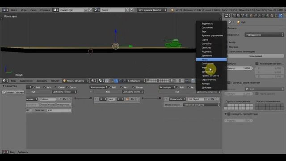Click the physics tab icon in properties header

pyautogui.click(x=281, y=16)
